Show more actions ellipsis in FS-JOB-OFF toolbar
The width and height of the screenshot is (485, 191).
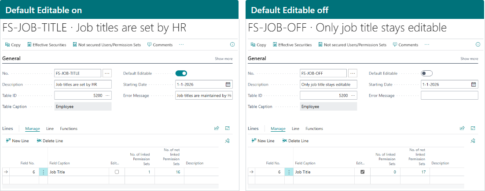coord(427,45)
